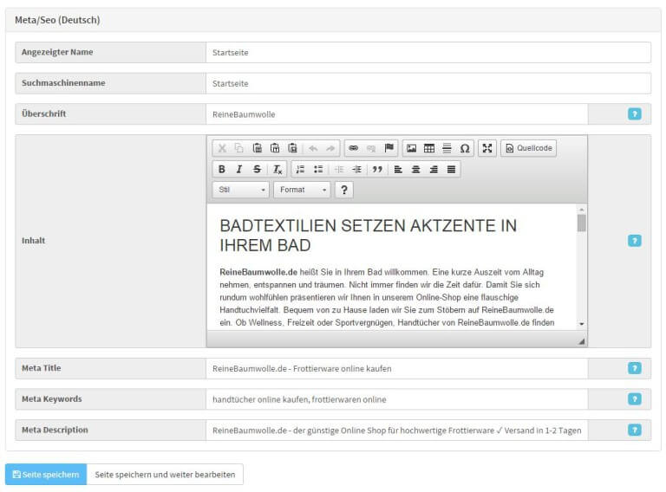Viewport: 666px width, 492px height.
Task: Center-align text in the editor
Action: pos(415,169)
